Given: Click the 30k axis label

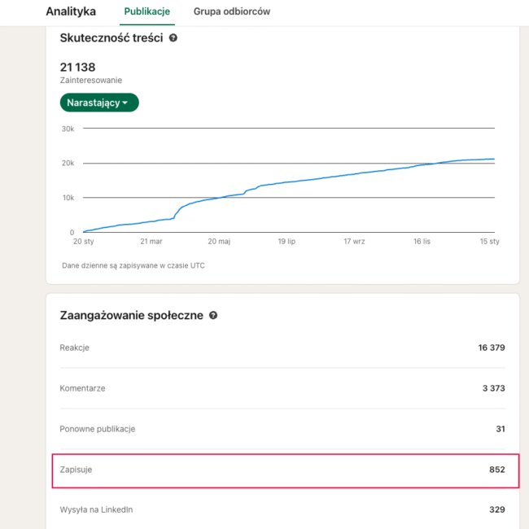Looking at the screenshot, I should coord(68,129).
